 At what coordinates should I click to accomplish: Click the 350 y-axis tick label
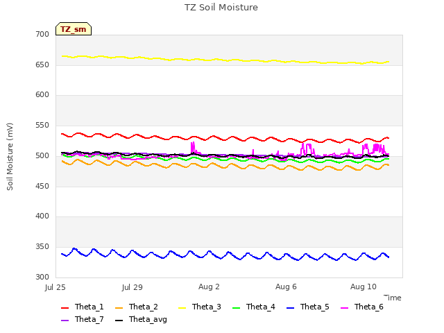click(42, 247)
